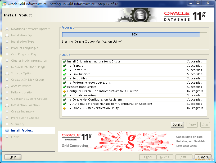Cancel the Grid Infrastructure installation
The height and width of the screenshot is (163, 216).
[203, 157]
